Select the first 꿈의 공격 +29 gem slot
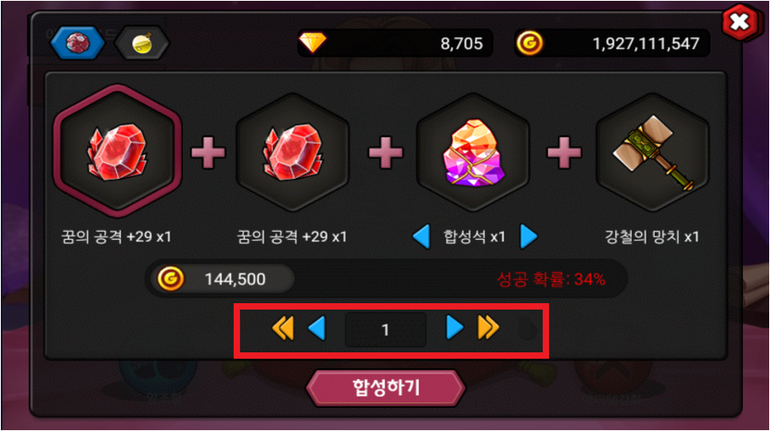The height and width of the screenshot is (431, 770). click(118, 152)
